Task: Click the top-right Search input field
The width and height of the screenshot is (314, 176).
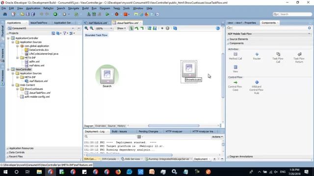Action: click(292, 14)
